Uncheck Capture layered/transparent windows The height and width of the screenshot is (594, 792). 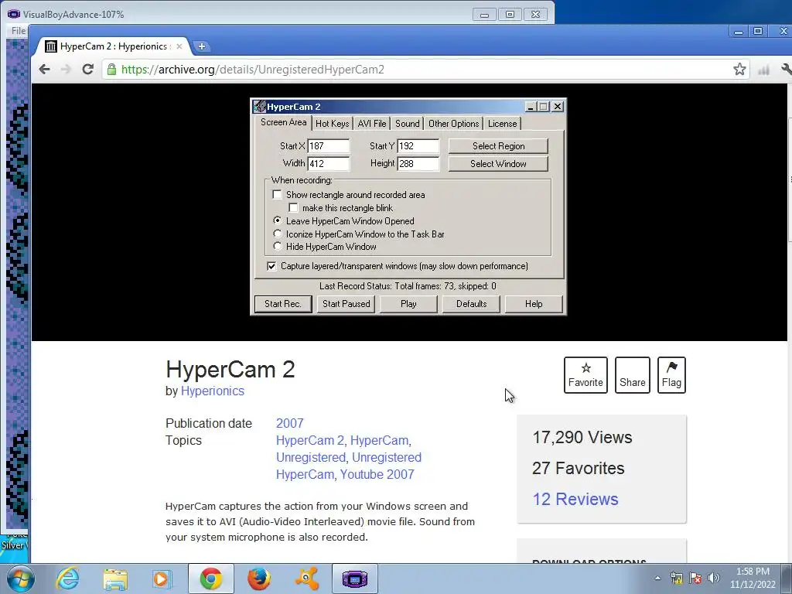271,266
